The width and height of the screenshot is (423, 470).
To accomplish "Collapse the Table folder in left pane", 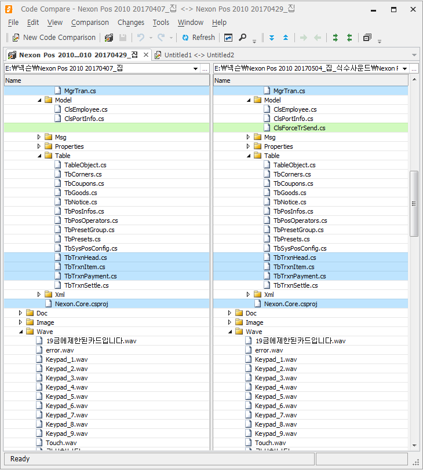I will 39,156.
